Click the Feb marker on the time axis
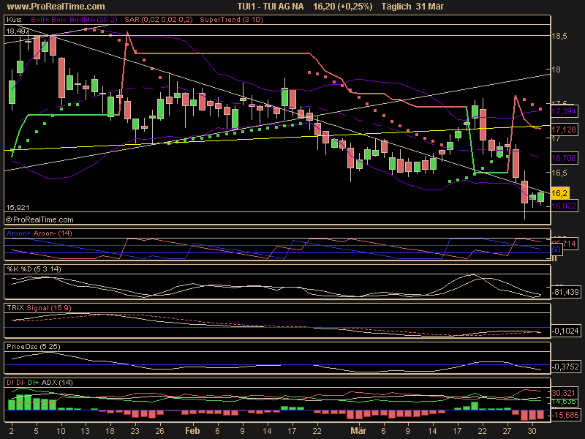 (192, 432)
